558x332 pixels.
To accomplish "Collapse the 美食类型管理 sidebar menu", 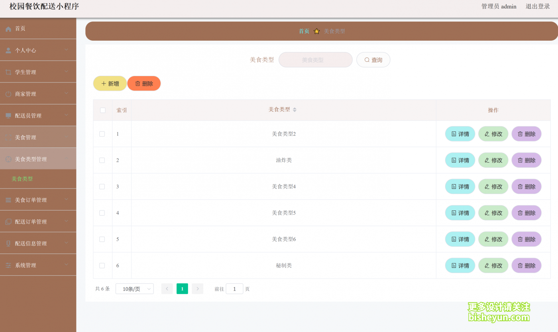I will pos(38,159).
